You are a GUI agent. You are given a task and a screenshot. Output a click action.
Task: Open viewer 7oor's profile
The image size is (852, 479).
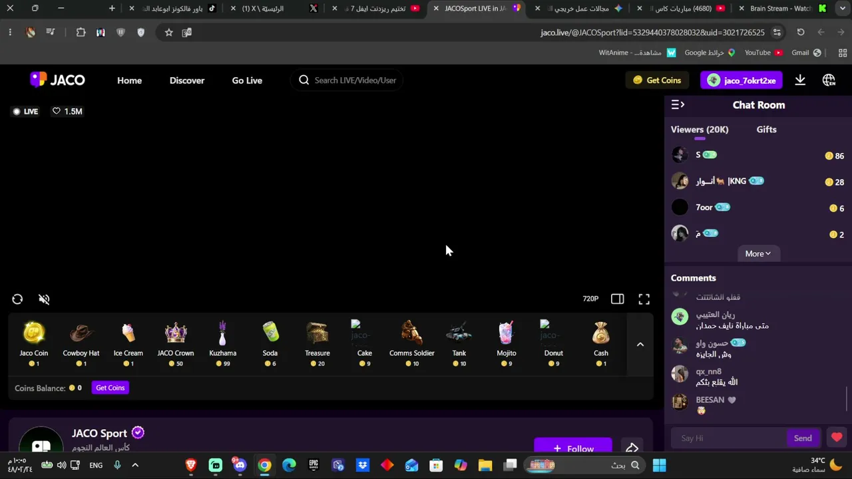click(680, 208)
